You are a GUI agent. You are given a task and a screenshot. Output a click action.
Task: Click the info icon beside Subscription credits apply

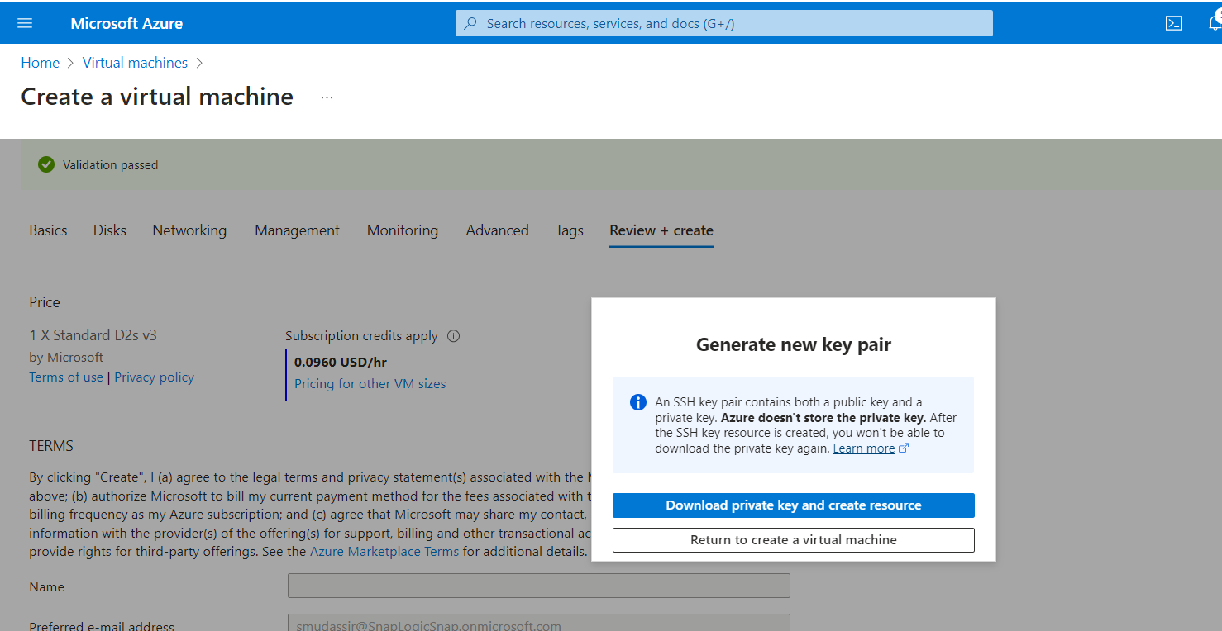pos(453,336)
